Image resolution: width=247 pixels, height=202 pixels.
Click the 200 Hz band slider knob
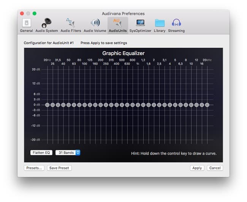point(100,105)
